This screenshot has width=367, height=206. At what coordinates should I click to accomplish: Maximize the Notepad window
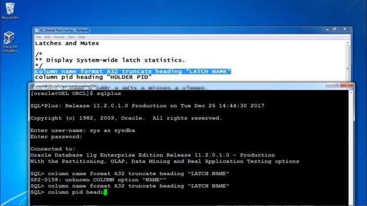pyautogui.click(x=335, y=29)
